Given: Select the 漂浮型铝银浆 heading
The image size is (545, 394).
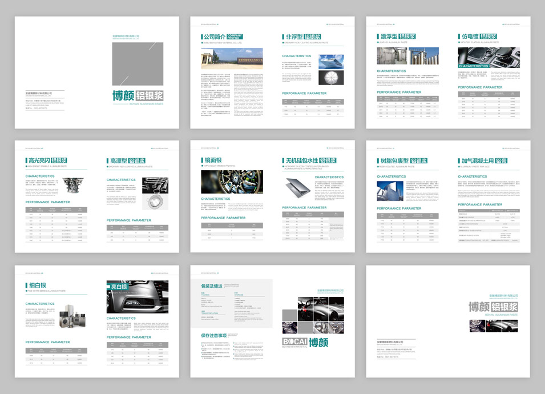Looking at the screenshot, I should pos(397,37).
